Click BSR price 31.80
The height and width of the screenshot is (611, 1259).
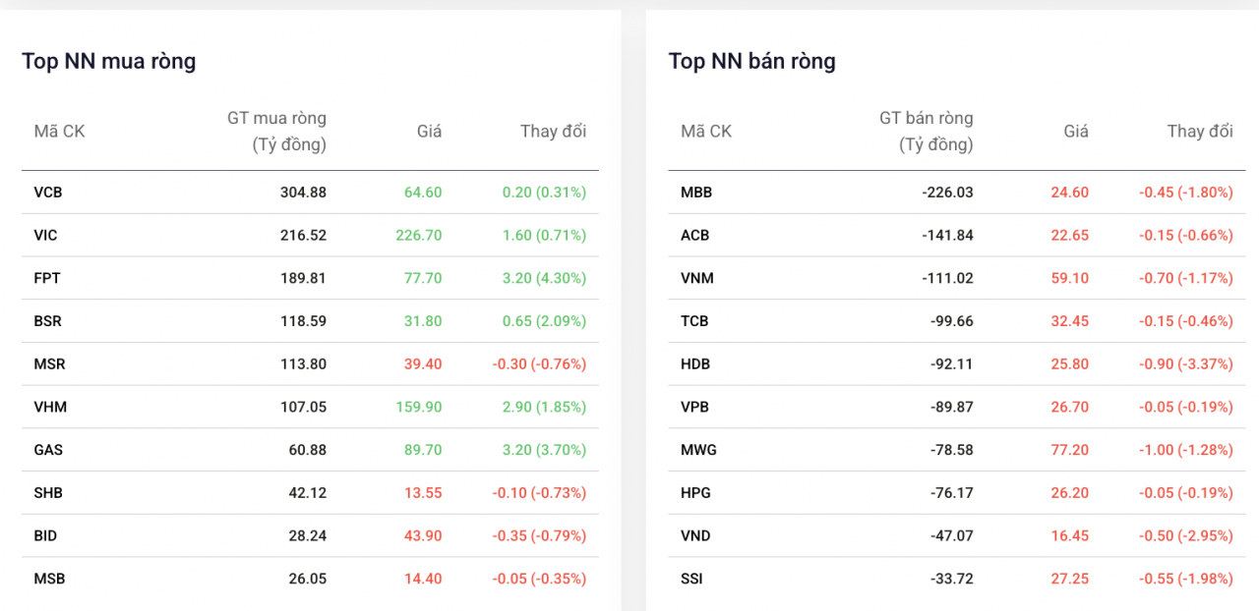[423, 321]
